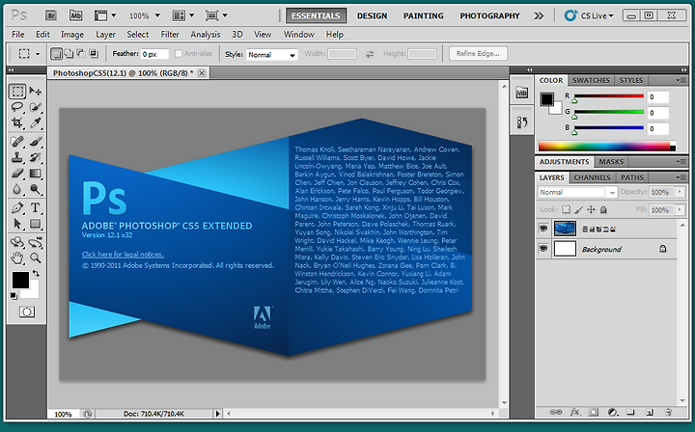Image resolution: width=695 pixels, height=432 pixels.
Task: Select the Pen tool
Action: 17,207
